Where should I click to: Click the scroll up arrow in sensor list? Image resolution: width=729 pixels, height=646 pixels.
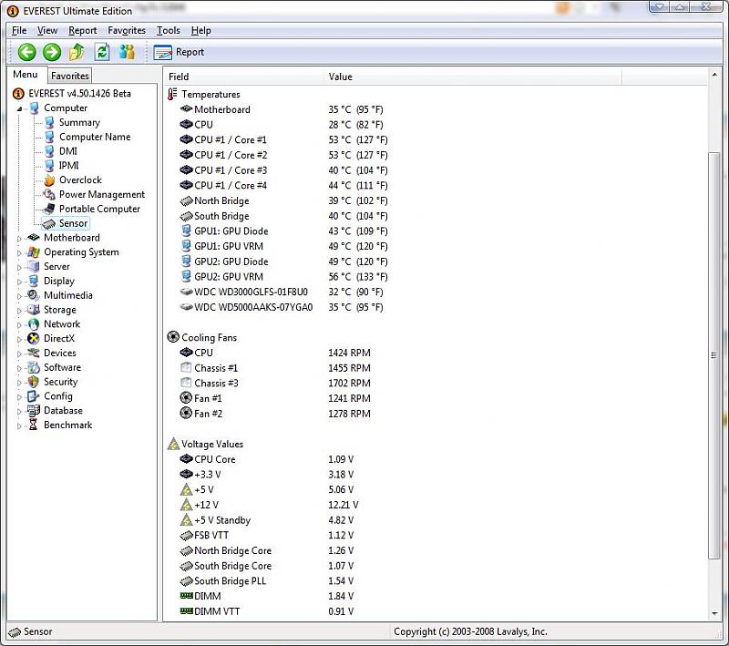pyautogui.click(x=714, y=76)
